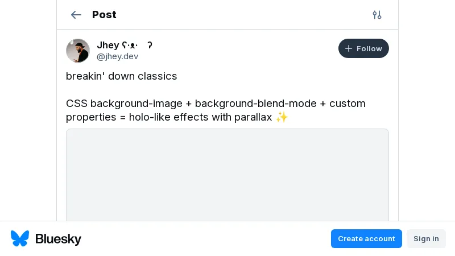Open thread display settings icon

(377, 15)
